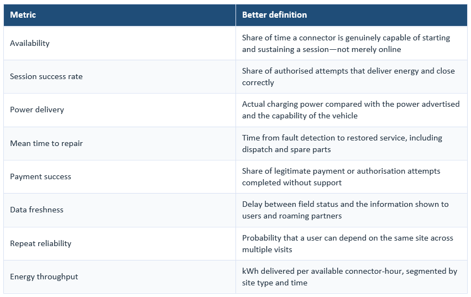Select the Data freshness metric cell
Viewport: 471px width, 297px height.
click(119, 210)
